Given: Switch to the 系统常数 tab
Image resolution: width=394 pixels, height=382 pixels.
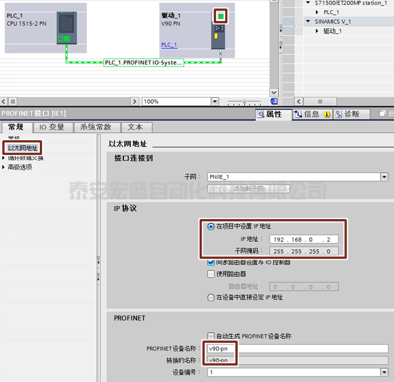Looking at the screenshot, I should tap(96, 127).
